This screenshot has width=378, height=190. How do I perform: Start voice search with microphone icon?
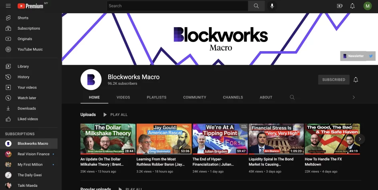(x=272, y=6)
